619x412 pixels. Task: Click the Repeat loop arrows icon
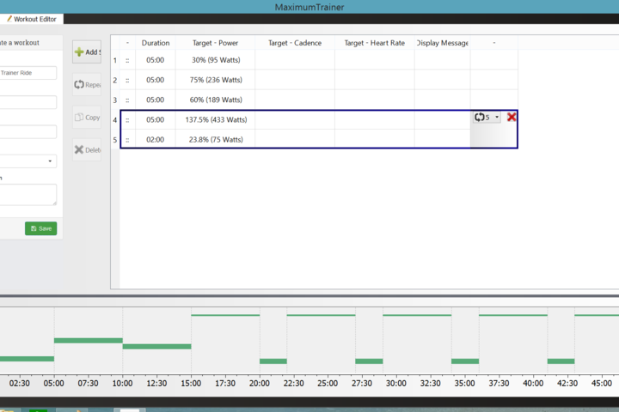(80, 85)
